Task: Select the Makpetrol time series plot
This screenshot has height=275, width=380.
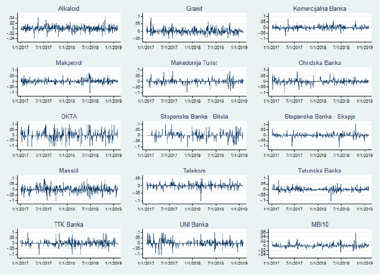Action: point(68,82)
